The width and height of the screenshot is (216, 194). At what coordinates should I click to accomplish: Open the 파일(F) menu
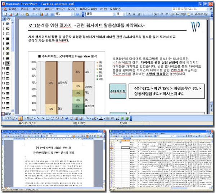13,9
